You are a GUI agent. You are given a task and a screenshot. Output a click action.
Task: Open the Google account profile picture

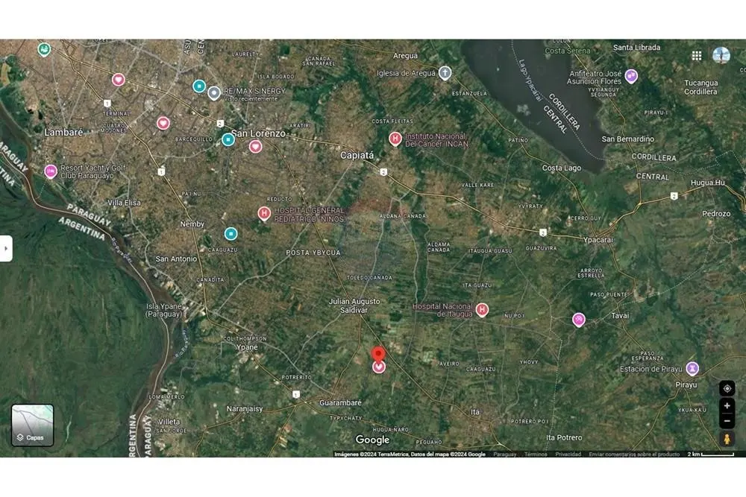pyautogui.click(x=721, y=56)
